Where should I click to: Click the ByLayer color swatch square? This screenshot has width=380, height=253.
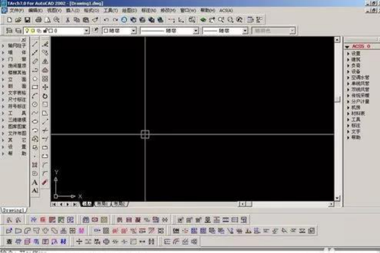pyautogui.click(x=106, y=31)
